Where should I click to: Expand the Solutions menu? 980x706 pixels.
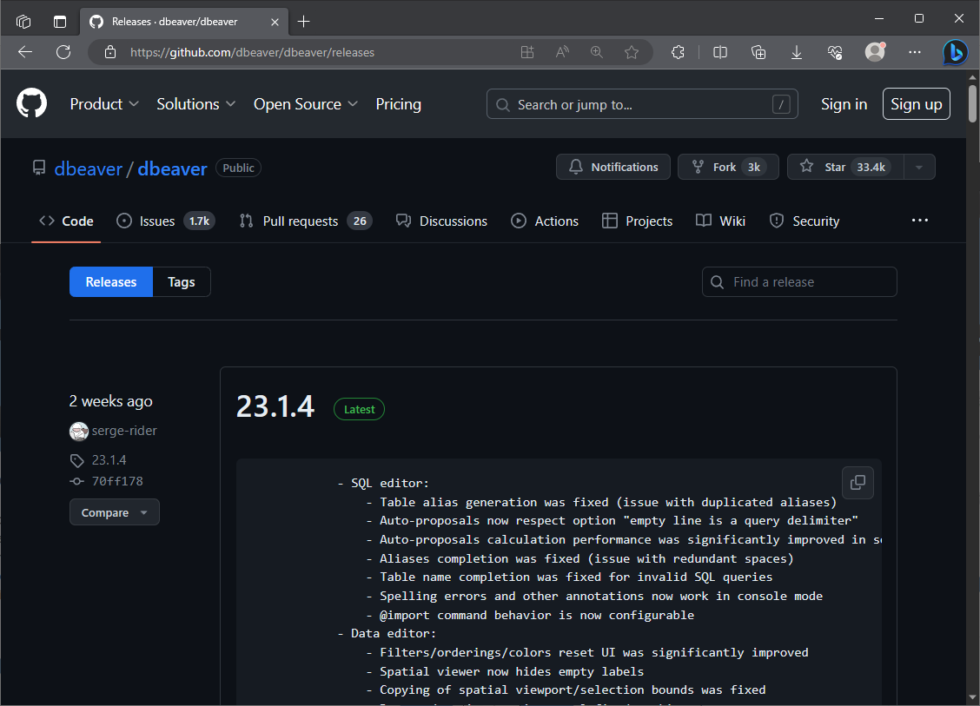195,104
